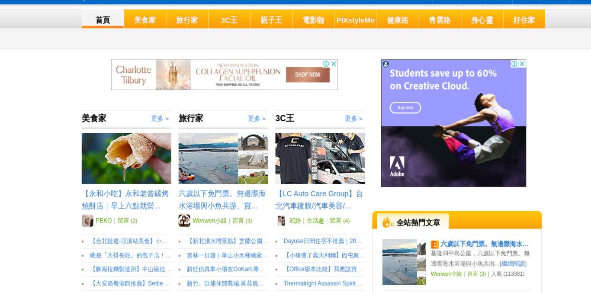591x293 pixels.
Task: Open ad info icon on Charlotte Tilbury banner
Action: [x=326, y=64]
